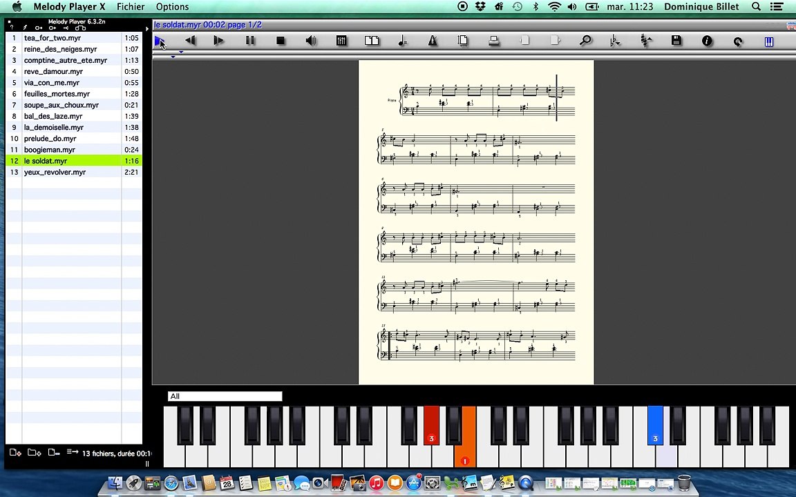
Task: Select yeux_revolver.myr in playlist
Action: click(74, 172)
